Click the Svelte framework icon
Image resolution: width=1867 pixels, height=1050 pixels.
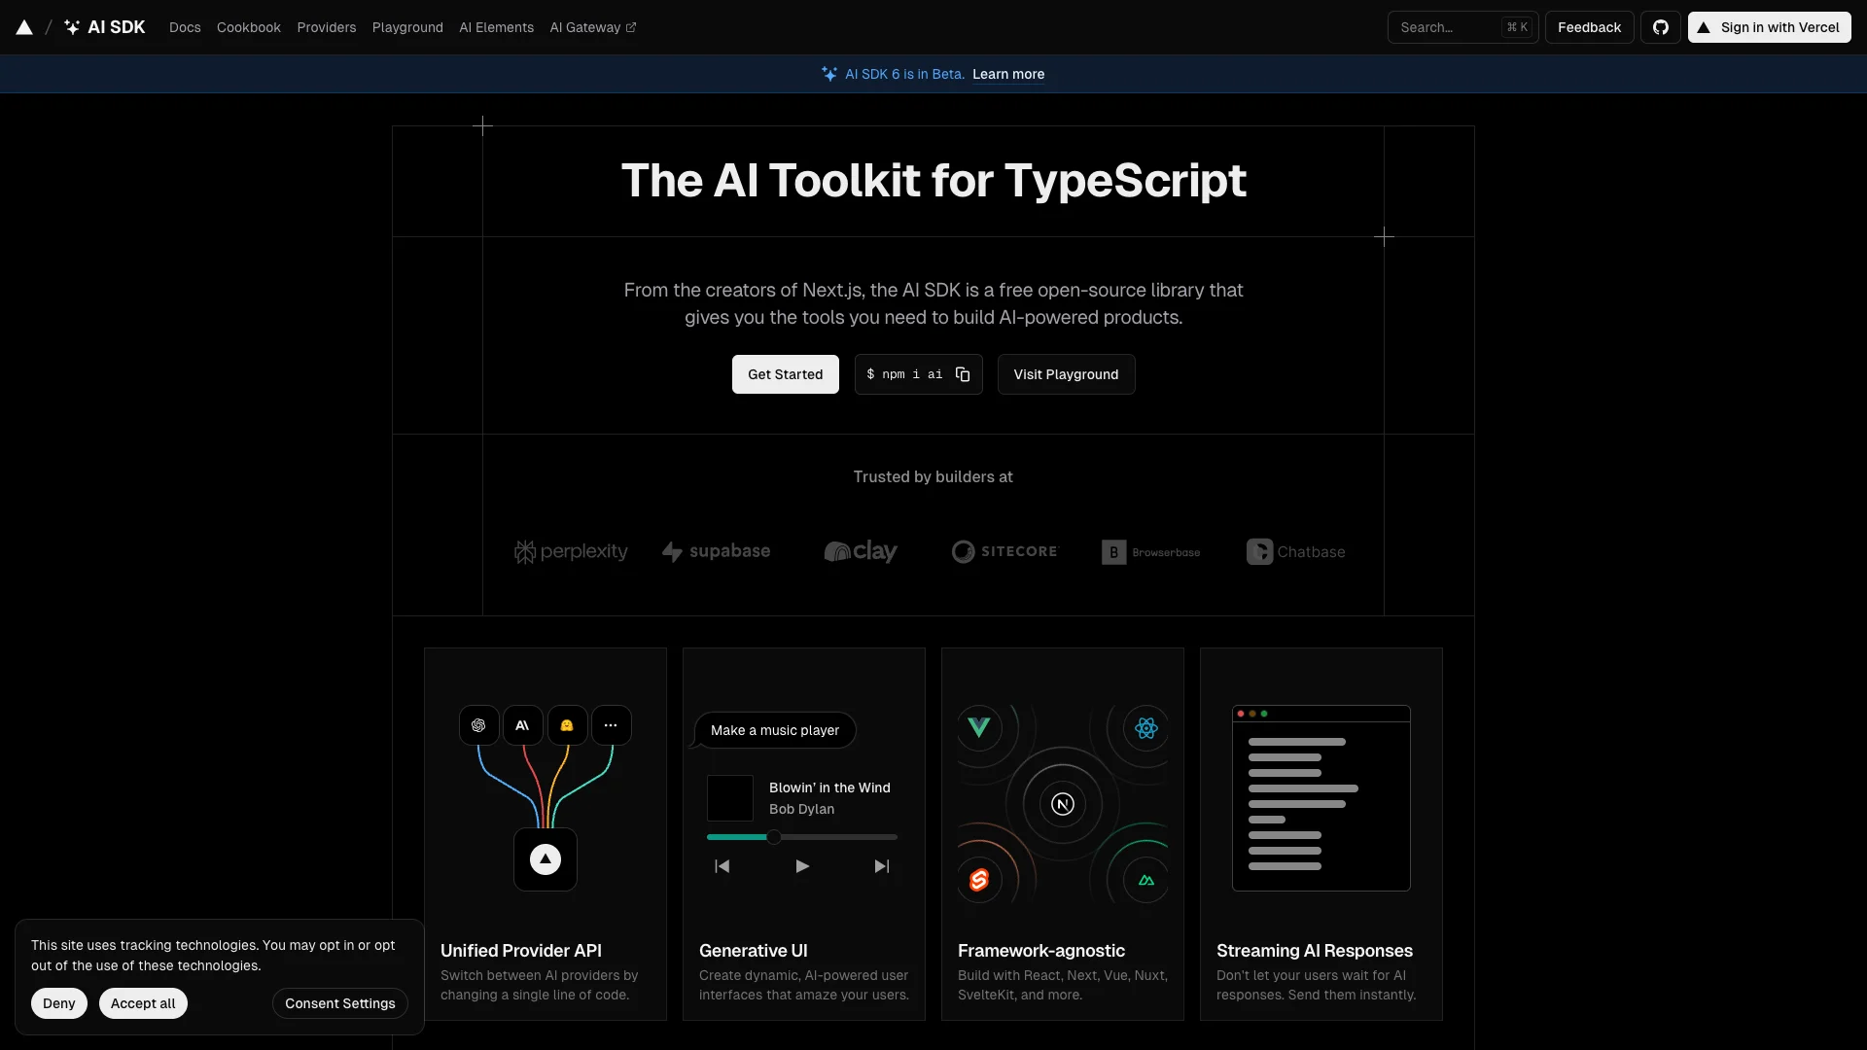click(978, 880)
